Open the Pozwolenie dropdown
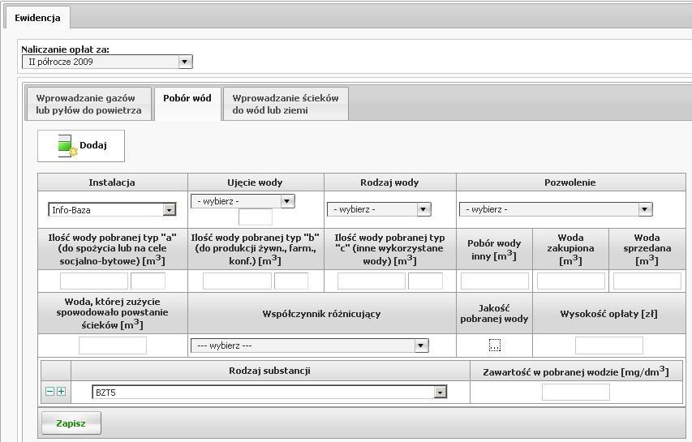 coord(556,209)
